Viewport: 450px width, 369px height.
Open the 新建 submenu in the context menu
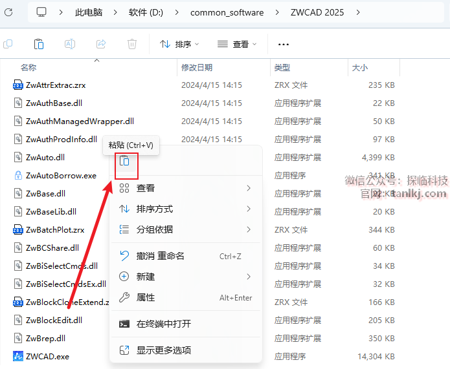186,277
